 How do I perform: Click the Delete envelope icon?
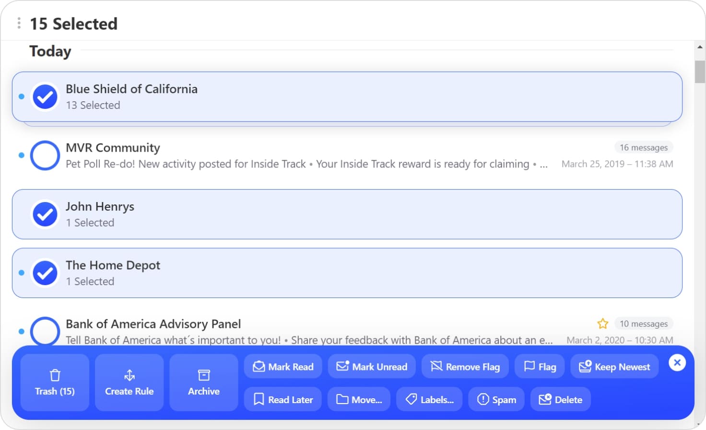click(x=544, y=399)
